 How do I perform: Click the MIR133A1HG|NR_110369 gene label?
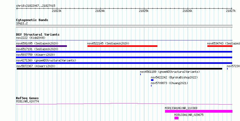(181, 108)
